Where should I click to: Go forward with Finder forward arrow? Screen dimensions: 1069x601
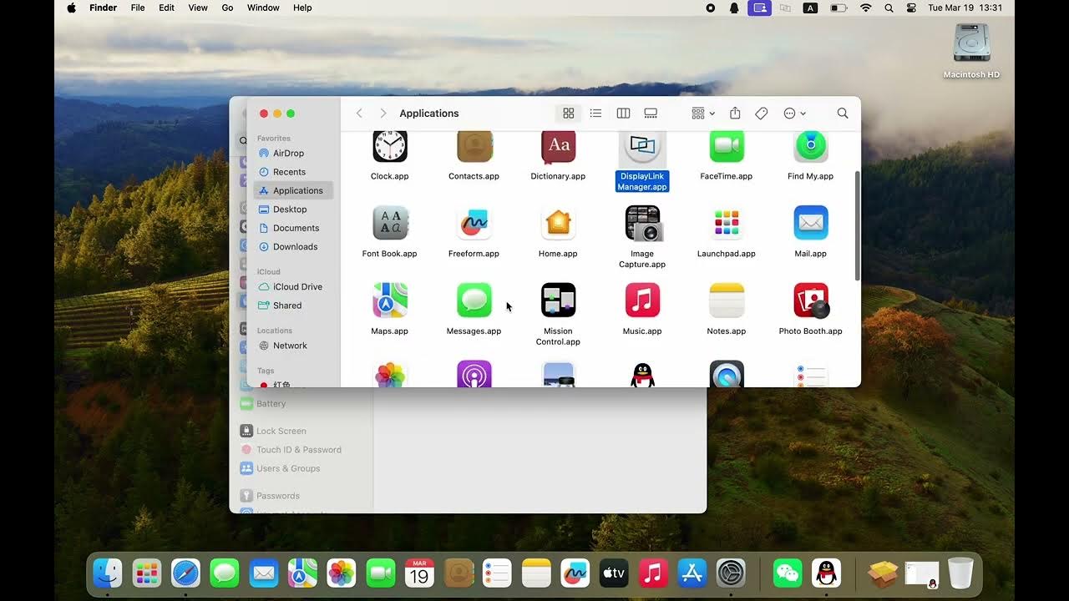(383, 114)
